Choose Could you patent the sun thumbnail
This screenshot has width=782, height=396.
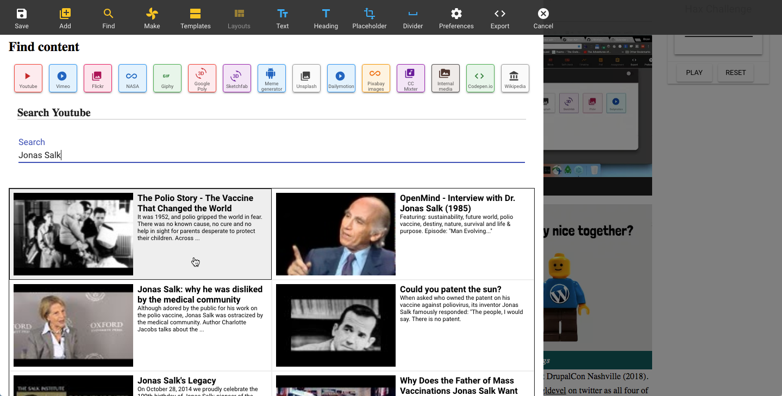(336, 325)
